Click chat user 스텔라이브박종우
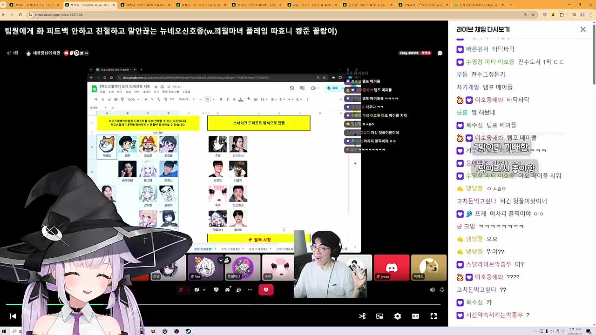Screen dimensions: 596x335 point(488,264)
